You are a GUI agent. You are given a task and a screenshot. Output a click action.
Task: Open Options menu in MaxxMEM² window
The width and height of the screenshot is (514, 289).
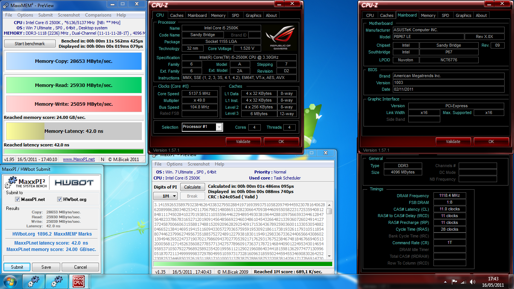pyautogui.click(x=25, y=15)
